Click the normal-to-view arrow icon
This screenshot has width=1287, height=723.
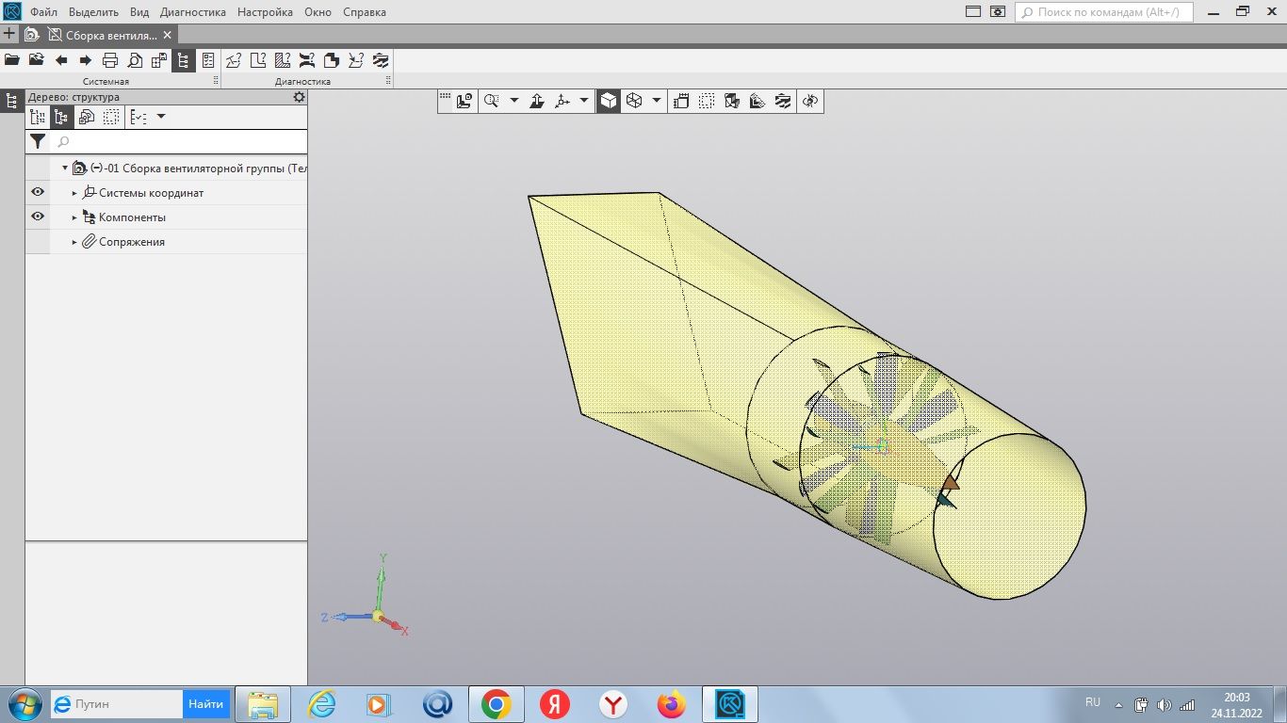tap(537, 101)
